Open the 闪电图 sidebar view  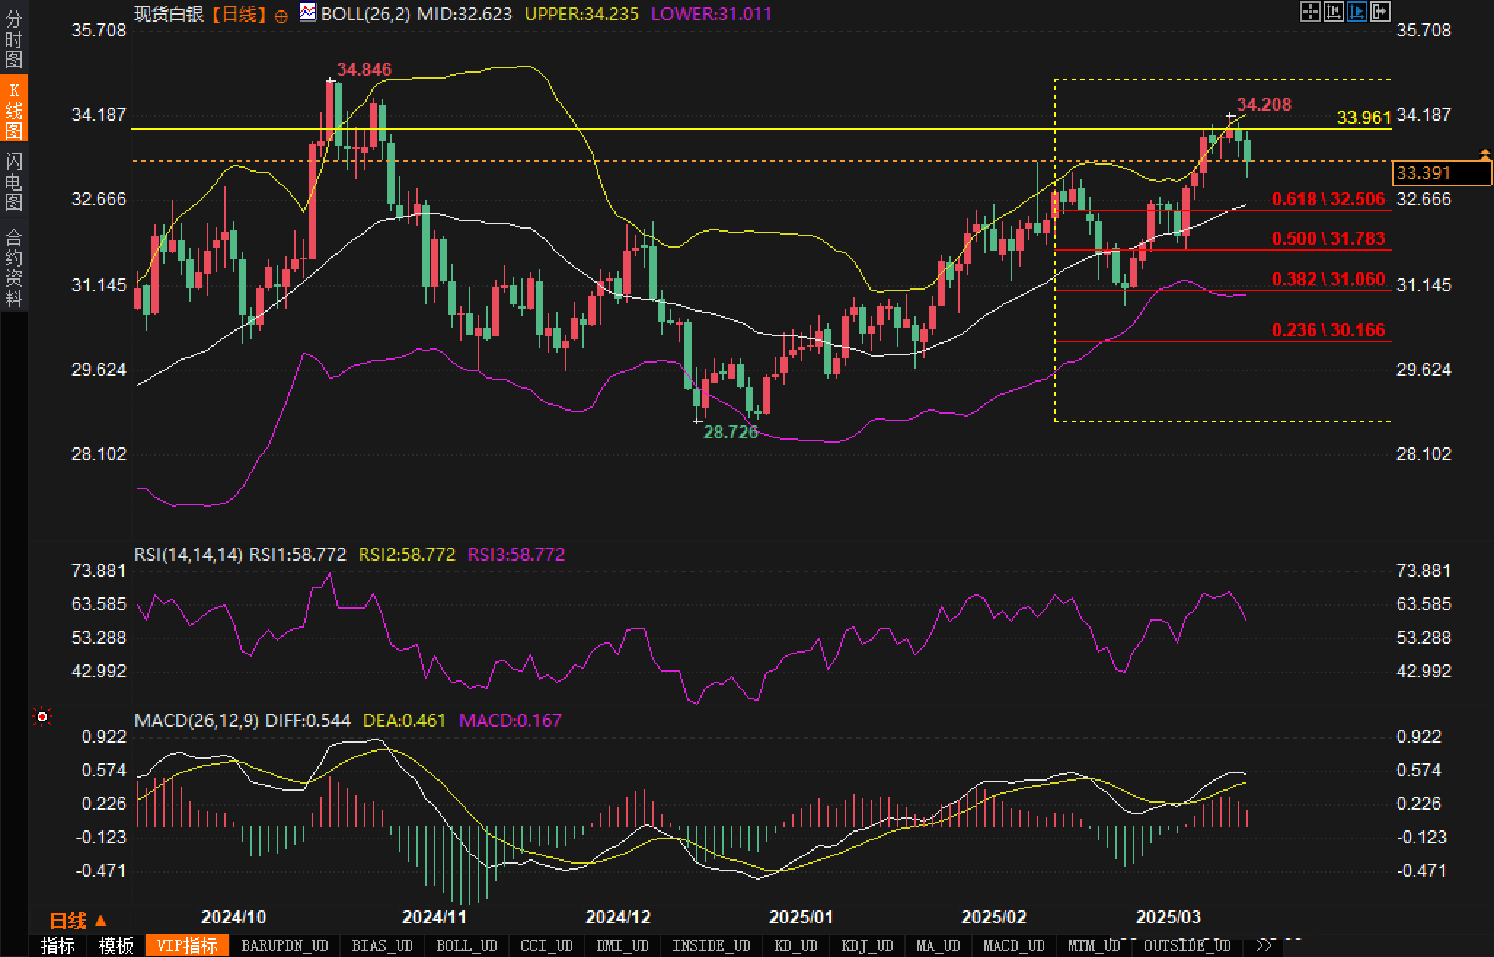click(14, 181)
